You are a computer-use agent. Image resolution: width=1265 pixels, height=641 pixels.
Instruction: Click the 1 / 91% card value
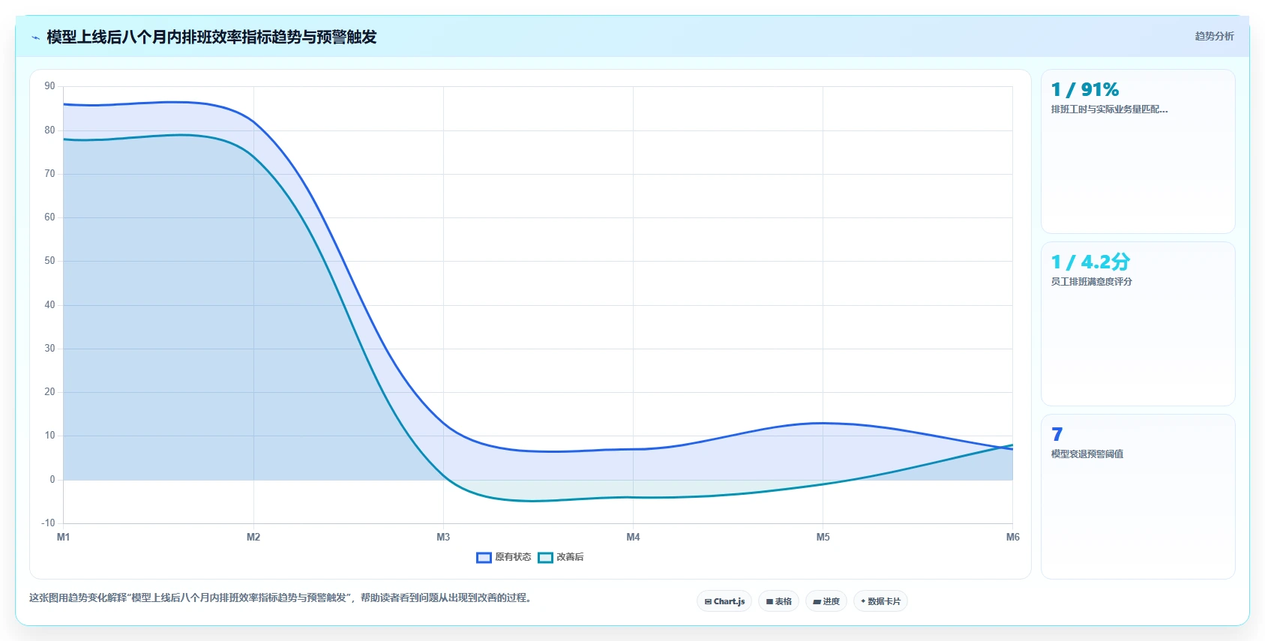(1085, 90)
